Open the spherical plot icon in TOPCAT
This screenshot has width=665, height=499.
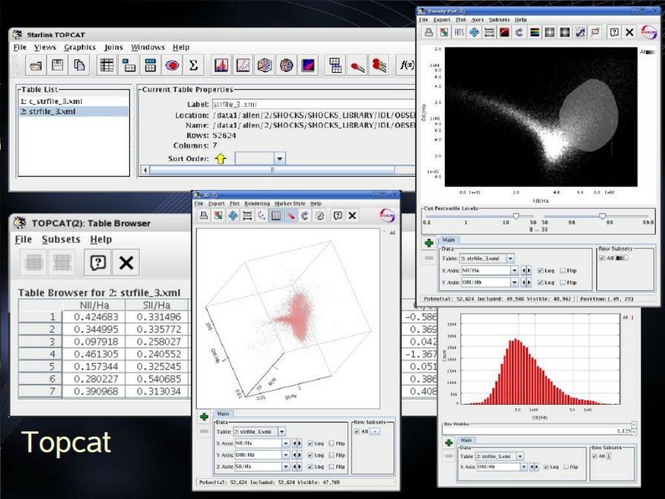[x=286, y=66]
